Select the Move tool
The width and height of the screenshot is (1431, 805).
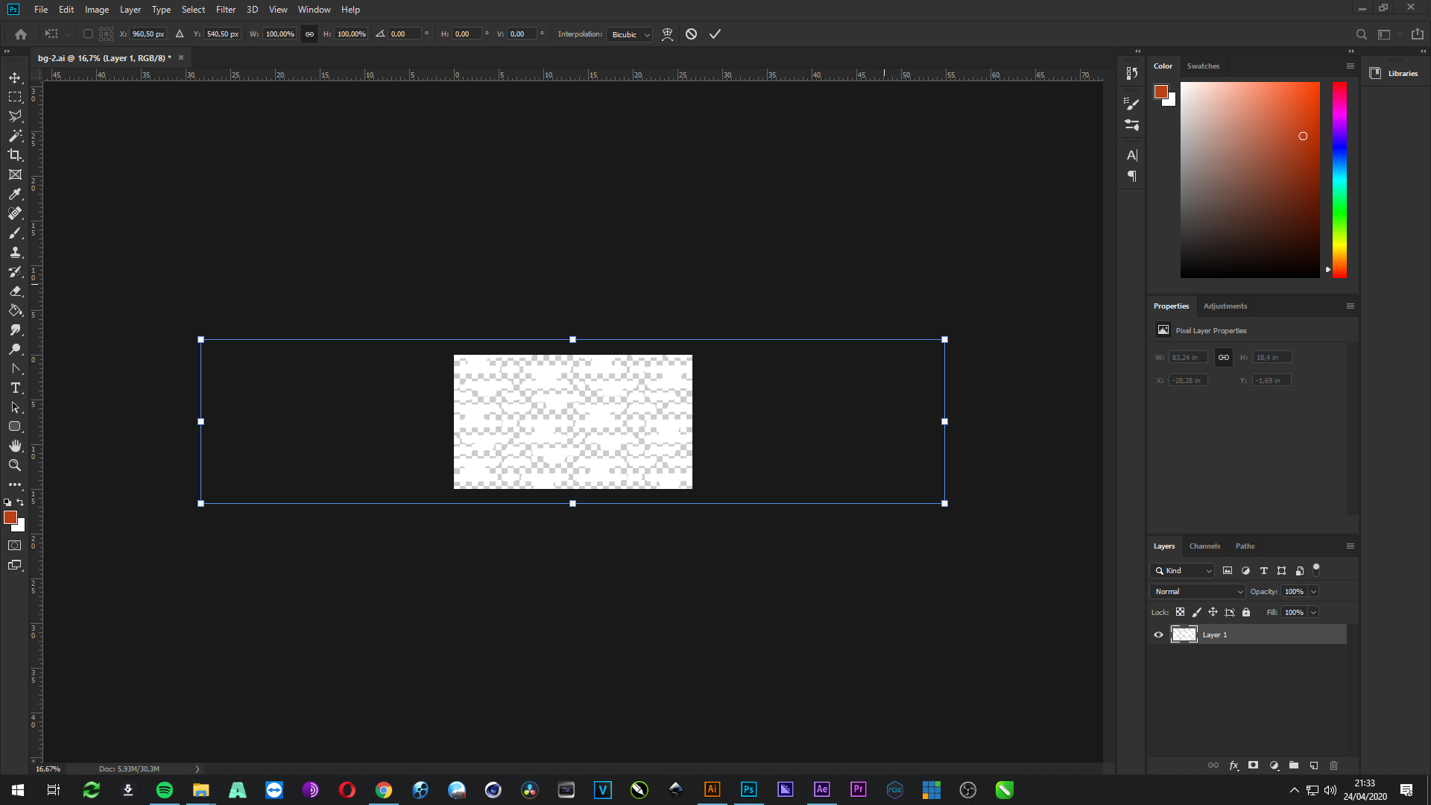click(x=15, y=77)
